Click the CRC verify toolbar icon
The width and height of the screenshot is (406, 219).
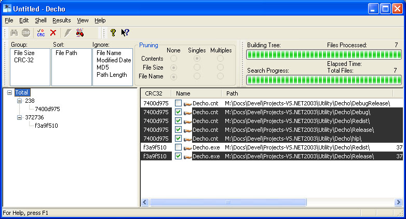point(41,33)
